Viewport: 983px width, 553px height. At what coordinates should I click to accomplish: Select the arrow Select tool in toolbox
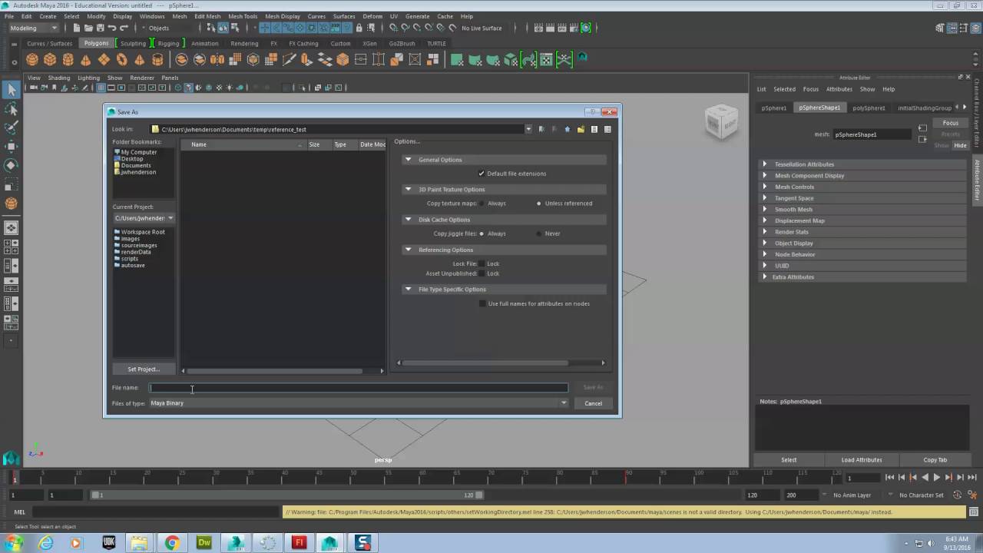pos(11,90)
